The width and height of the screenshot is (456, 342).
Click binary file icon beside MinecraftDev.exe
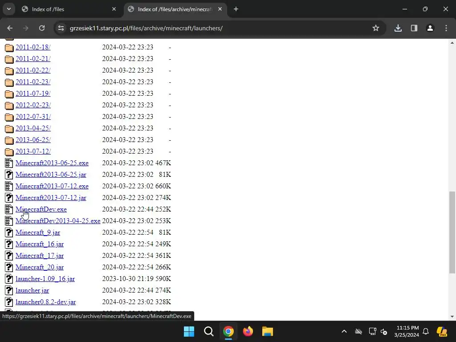click(9, 209)
